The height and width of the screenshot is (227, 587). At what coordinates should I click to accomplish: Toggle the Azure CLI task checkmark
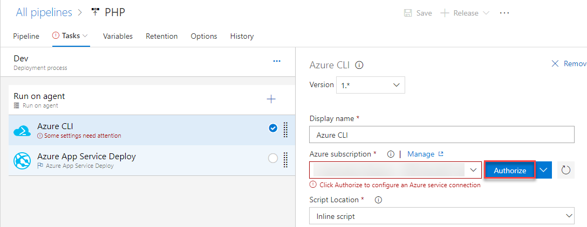click(x=274, y=128)
